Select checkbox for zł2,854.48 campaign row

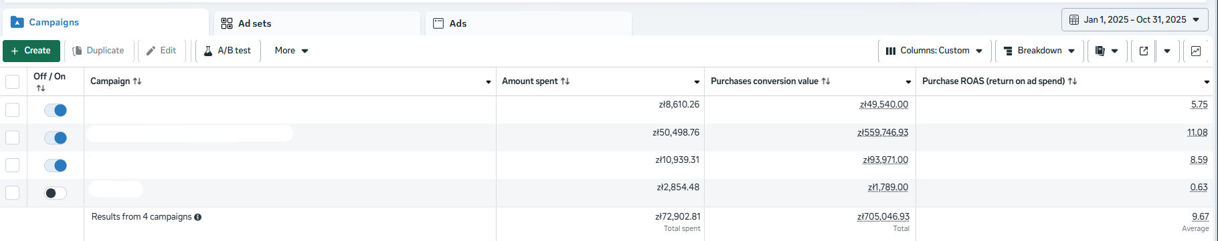click(12, 193)
